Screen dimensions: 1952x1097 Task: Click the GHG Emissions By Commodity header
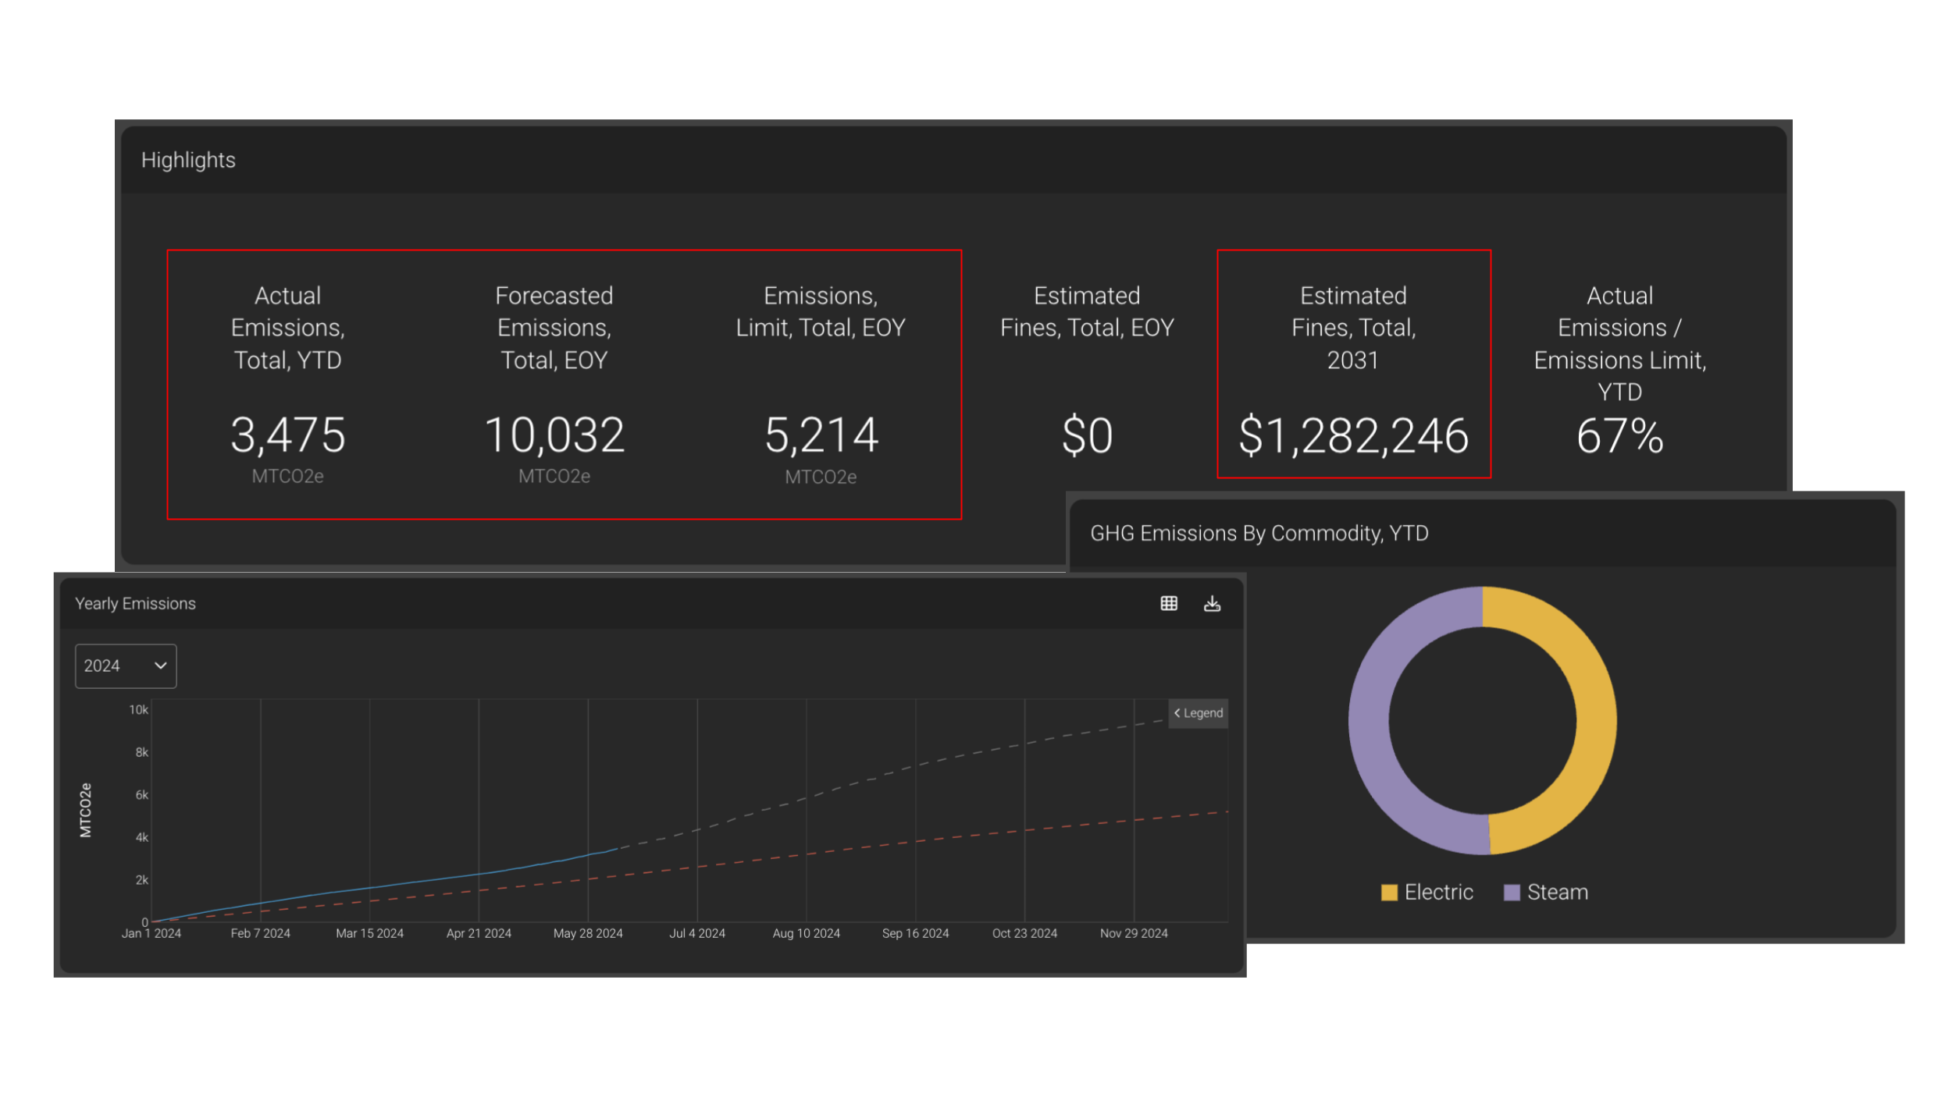[1259, 533]
